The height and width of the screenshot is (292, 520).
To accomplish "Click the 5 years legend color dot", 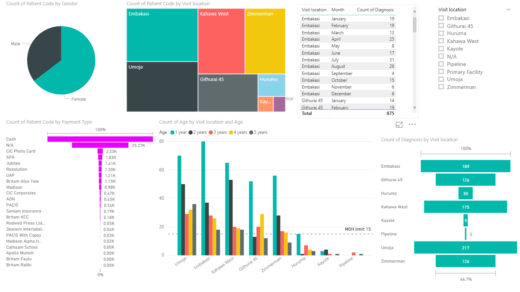I will 251,132.
